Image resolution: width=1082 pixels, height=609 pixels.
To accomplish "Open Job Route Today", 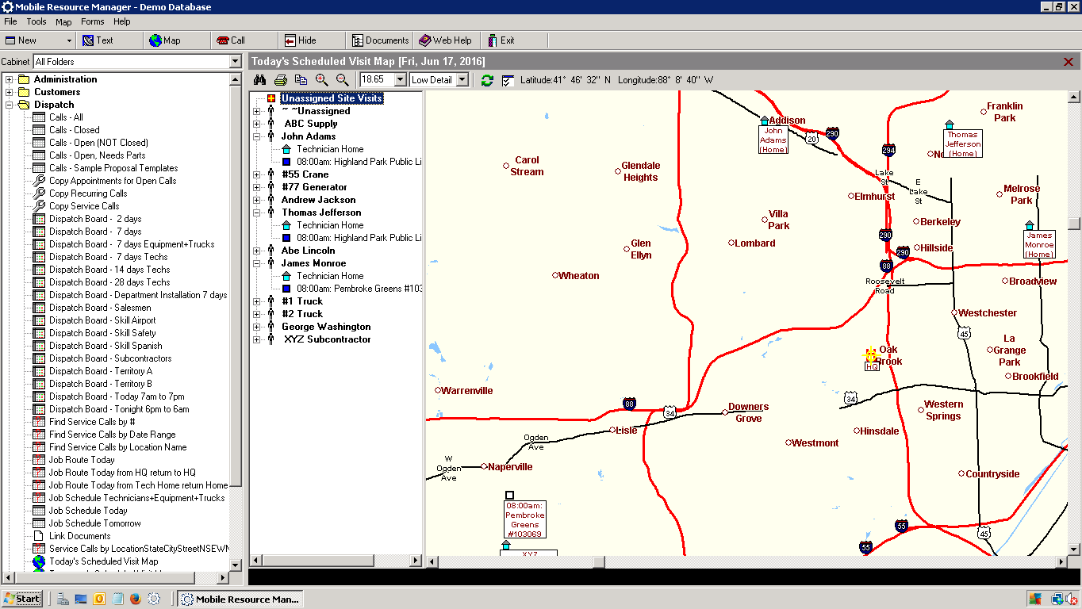I will coord(82,460).
